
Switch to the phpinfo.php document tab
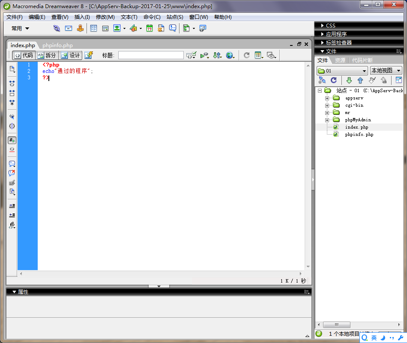click(x=58, y=45)
